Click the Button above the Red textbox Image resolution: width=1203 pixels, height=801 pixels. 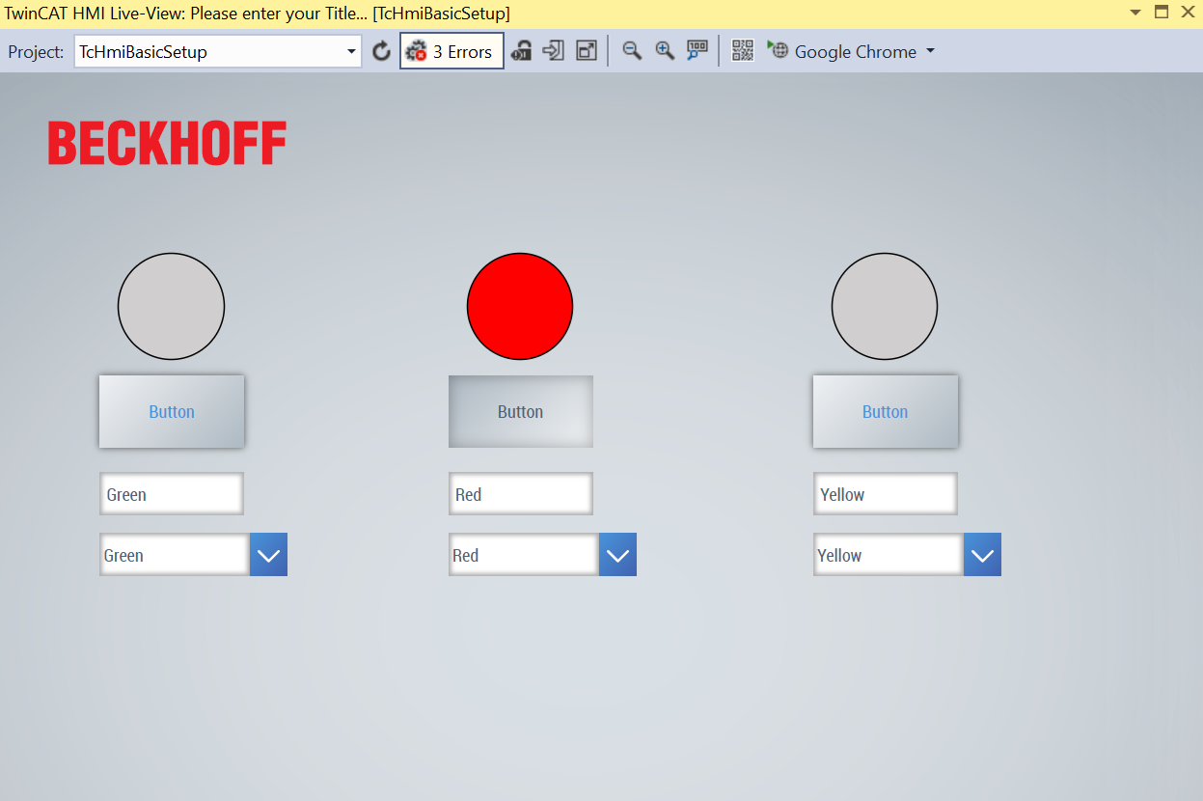521,412
